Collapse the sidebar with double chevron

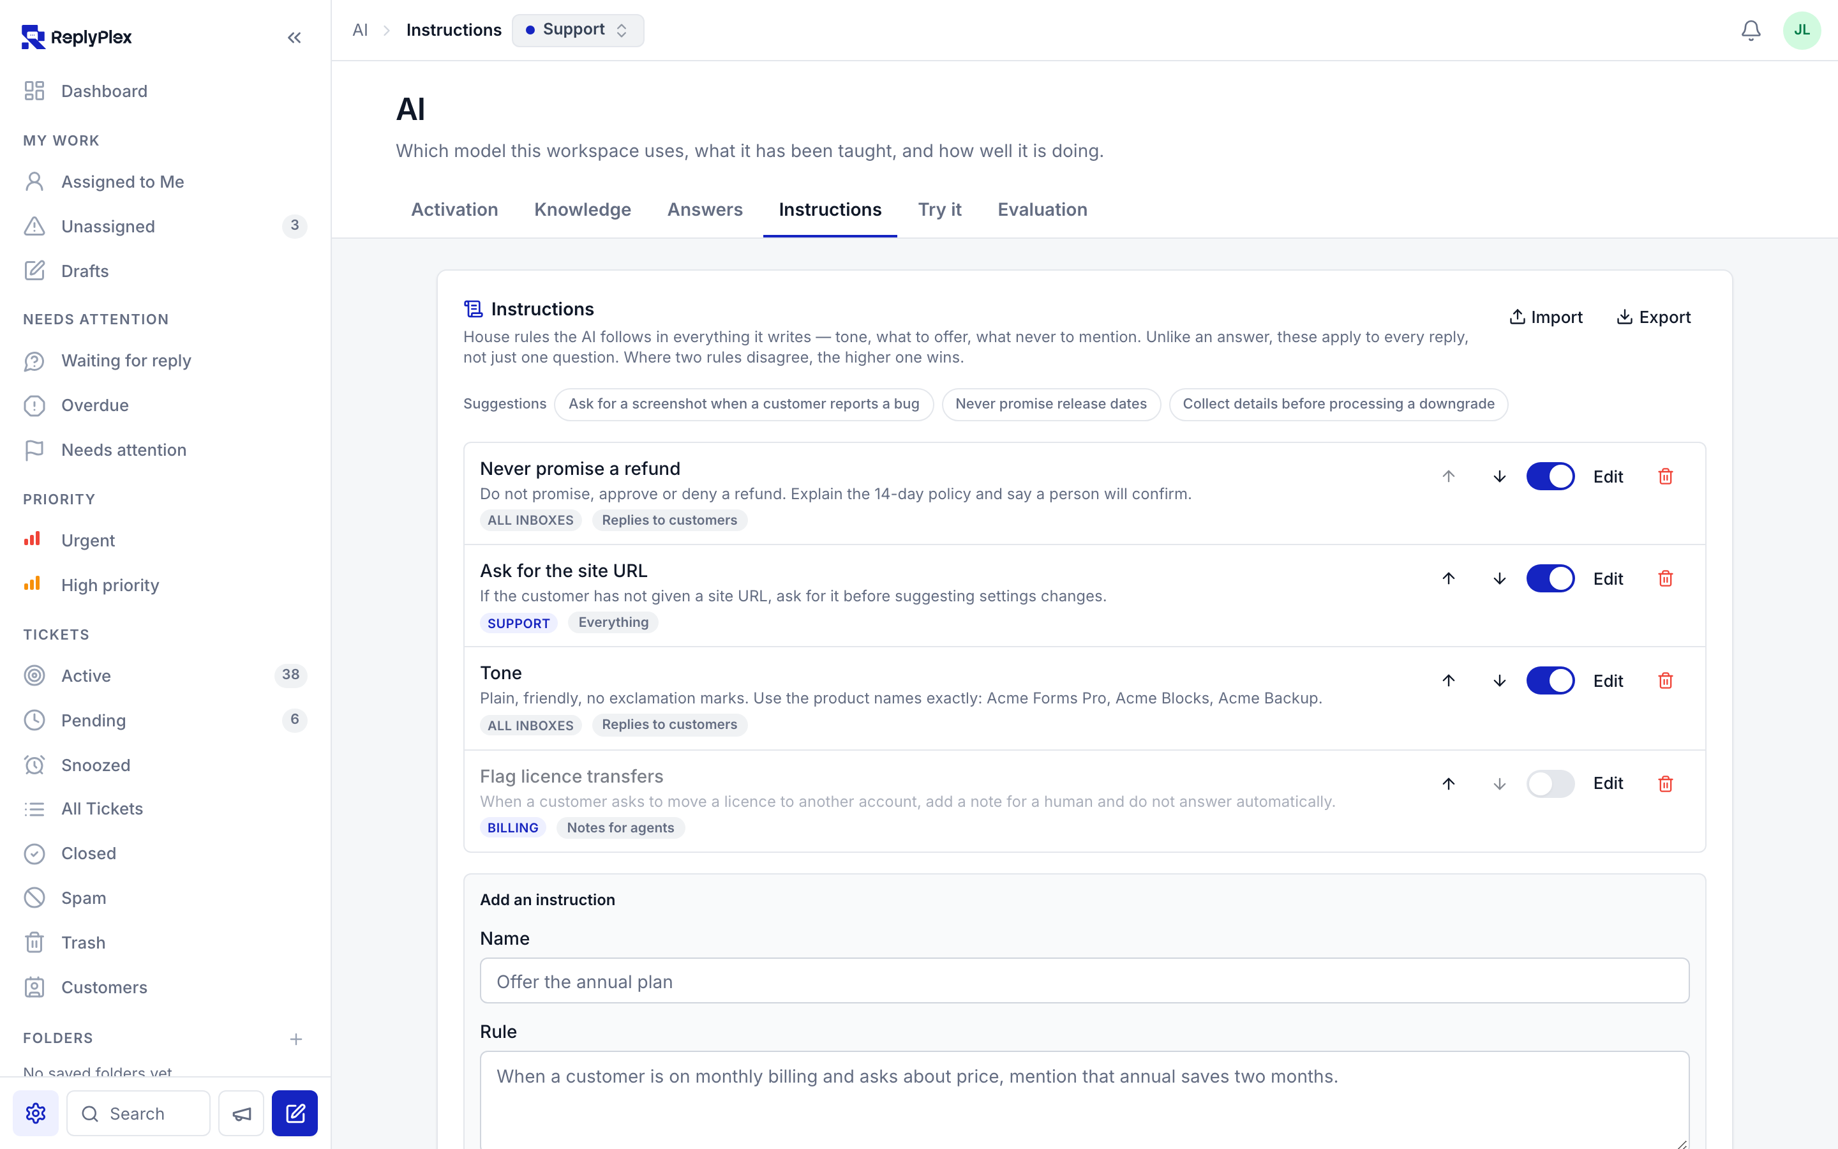coord(294,37)
